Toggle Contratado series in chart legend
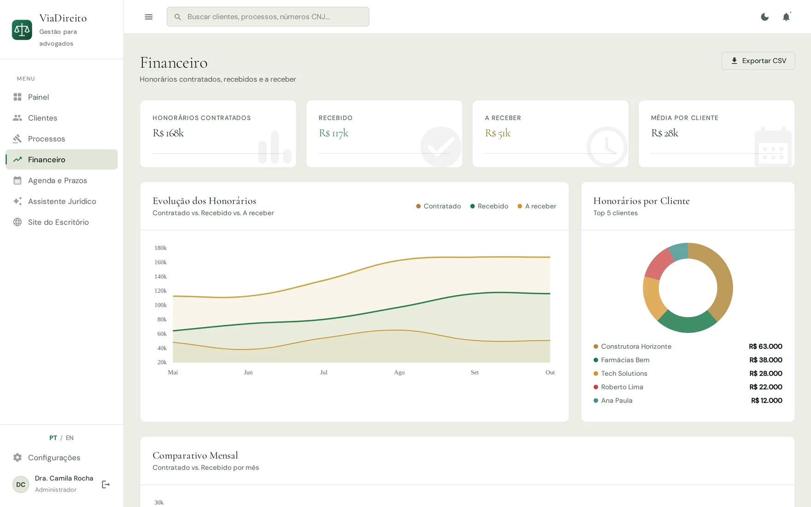 [x=438, y=206]
